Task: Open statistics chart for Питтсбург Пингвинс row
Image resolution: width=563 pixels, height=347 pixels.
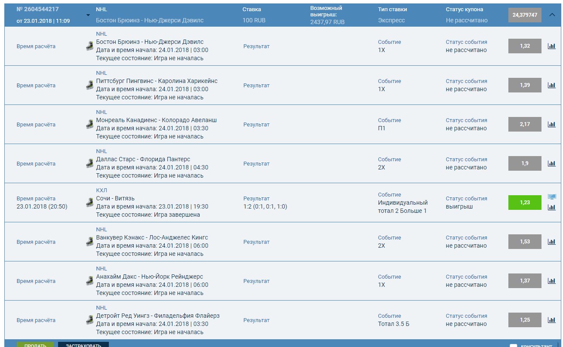Action: coord(551,85)
